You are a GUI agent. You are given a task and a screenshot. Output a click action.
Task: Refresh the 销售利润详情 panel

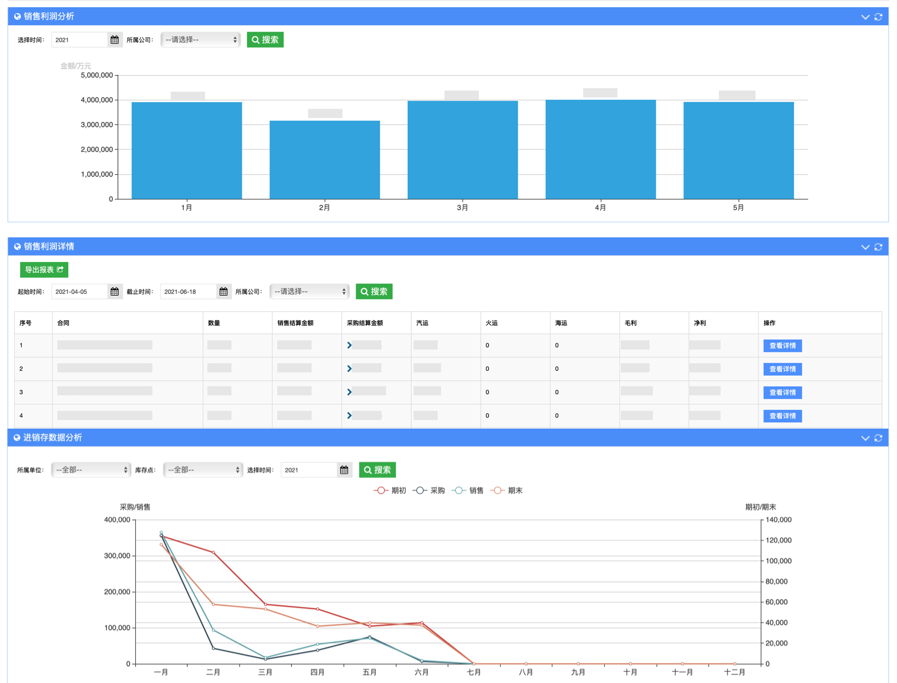(878, 247)
